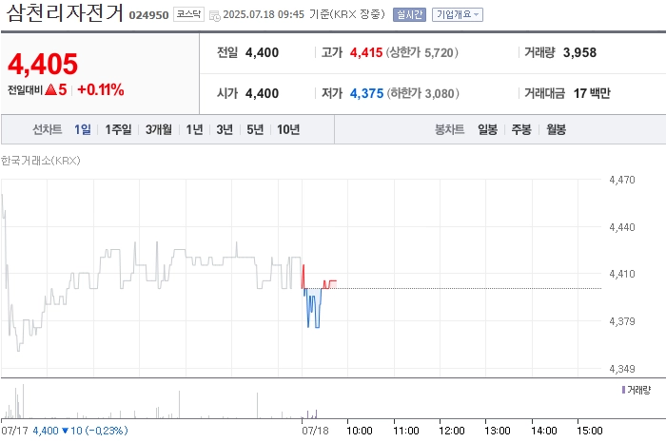Click the red up-triangle price change icon

pyautogui.click(x=50, y=89)
